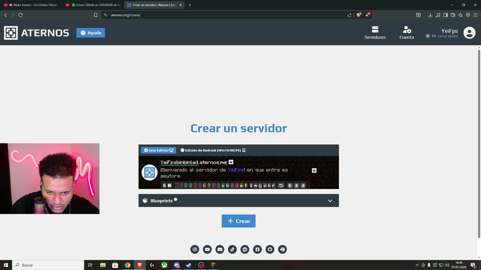Viewport: 481px width, 270px height.
Task: Click the taskbar Buscar search box
Action: (48, 265)
